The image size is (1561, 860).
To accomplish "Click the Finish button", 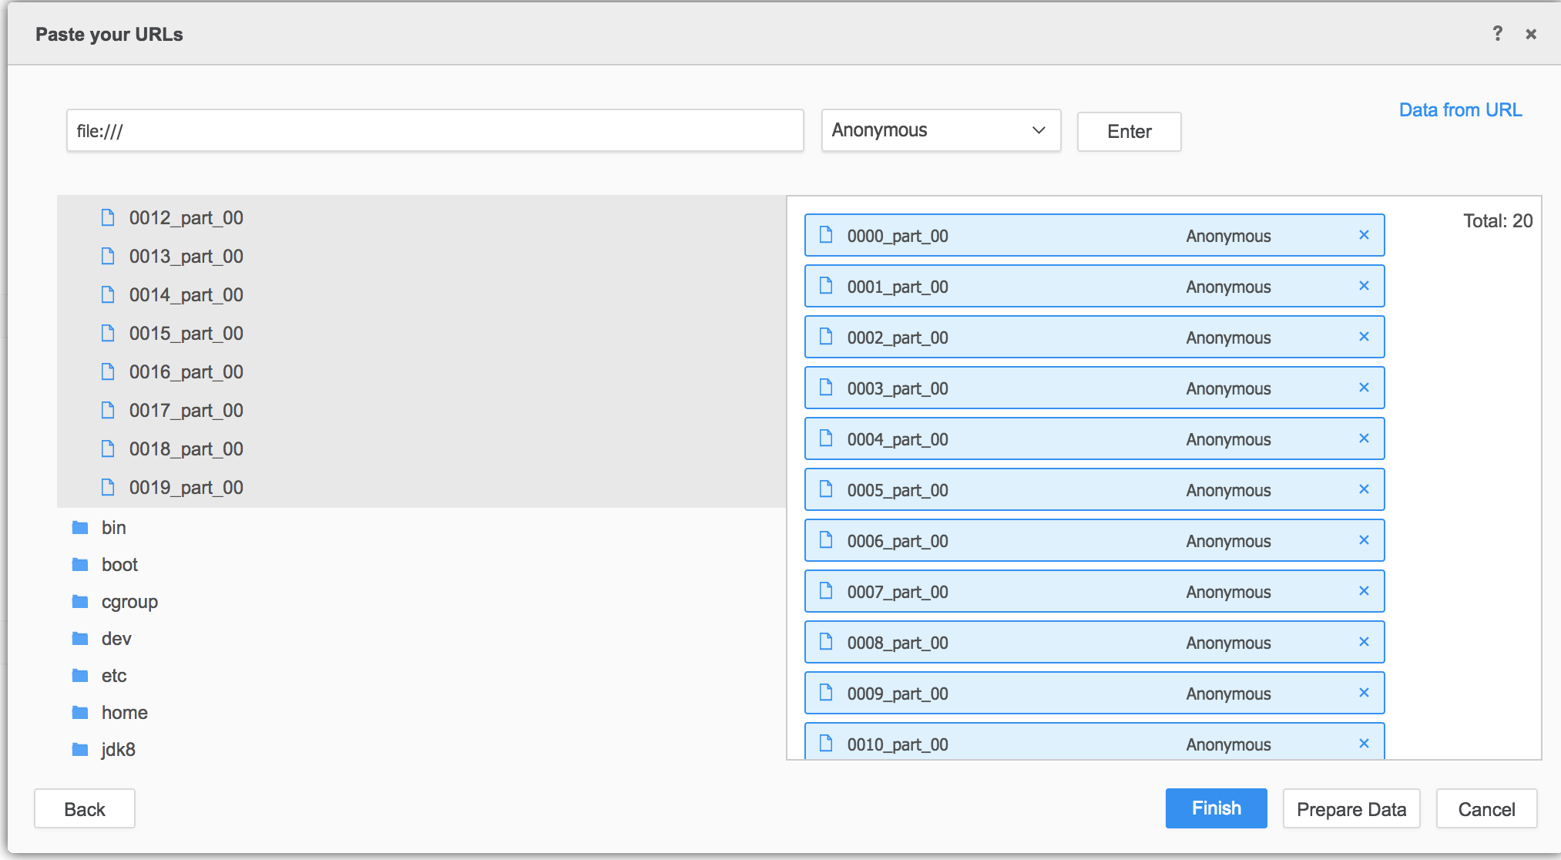I will [1216, 808].
